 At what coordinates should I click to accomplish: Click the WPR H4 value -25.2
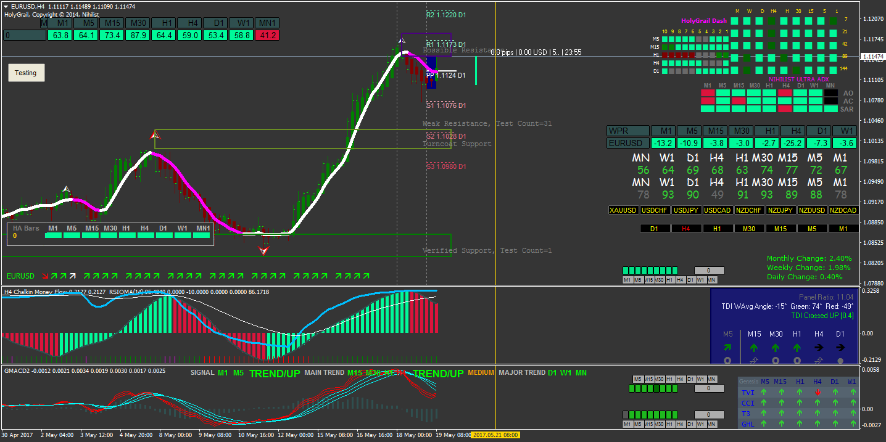pyautogui.click(x=795, y=143)
